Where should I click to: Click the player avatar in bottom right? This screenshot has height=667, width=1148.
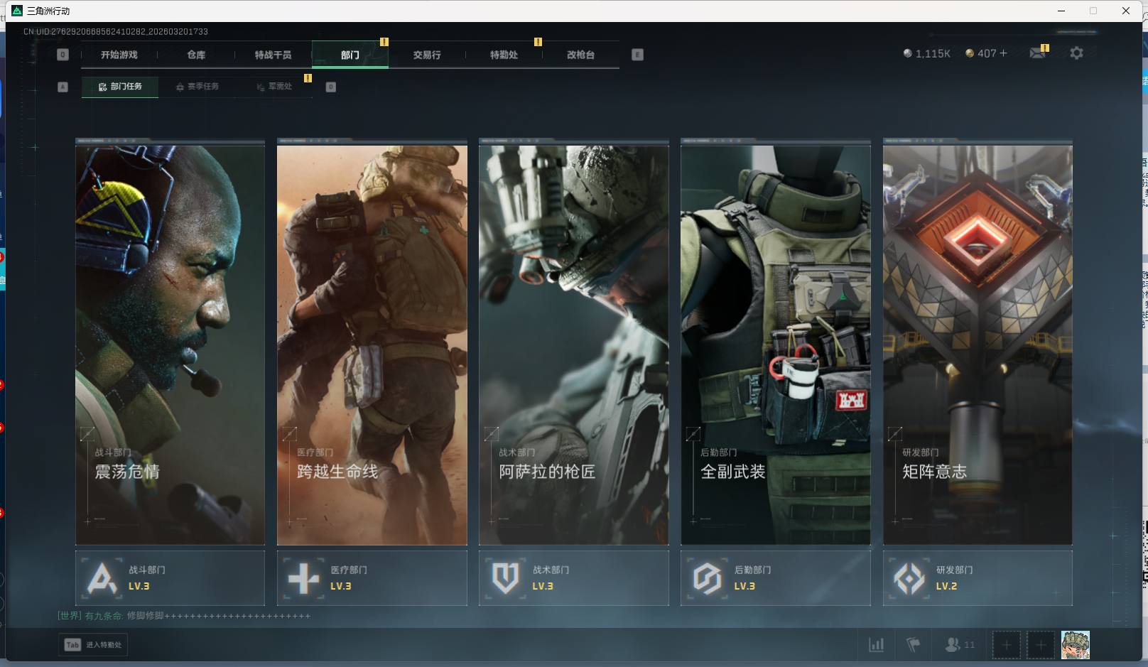[1075, 645]
